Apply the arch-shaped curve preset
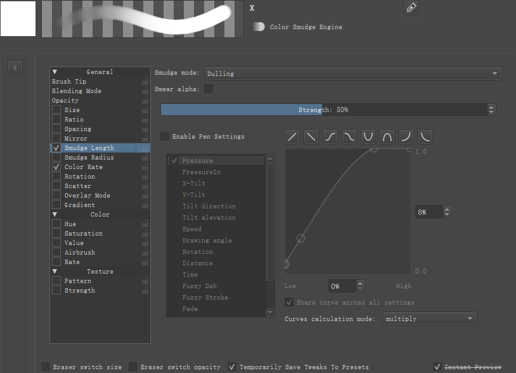This screenshot has width=516, height=373. click(x=387, y=137)
